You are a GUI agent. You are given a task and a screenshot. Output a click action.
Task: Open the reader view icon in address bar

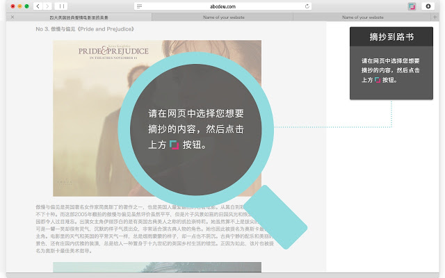(x=139, y=6)
